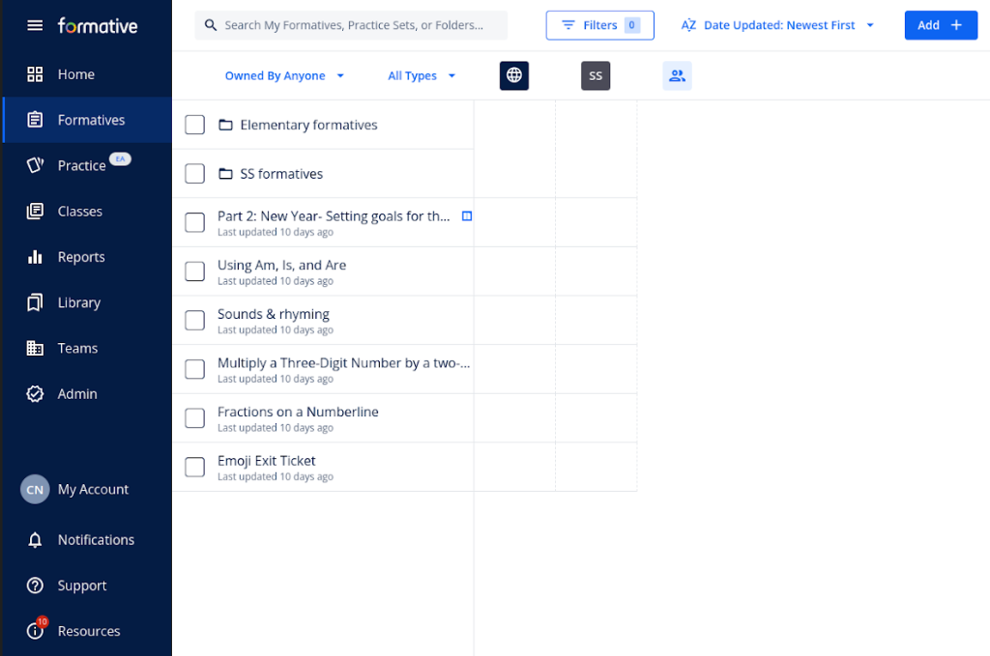Click the blue square icon beside Part 2 formative

(467, 216)
